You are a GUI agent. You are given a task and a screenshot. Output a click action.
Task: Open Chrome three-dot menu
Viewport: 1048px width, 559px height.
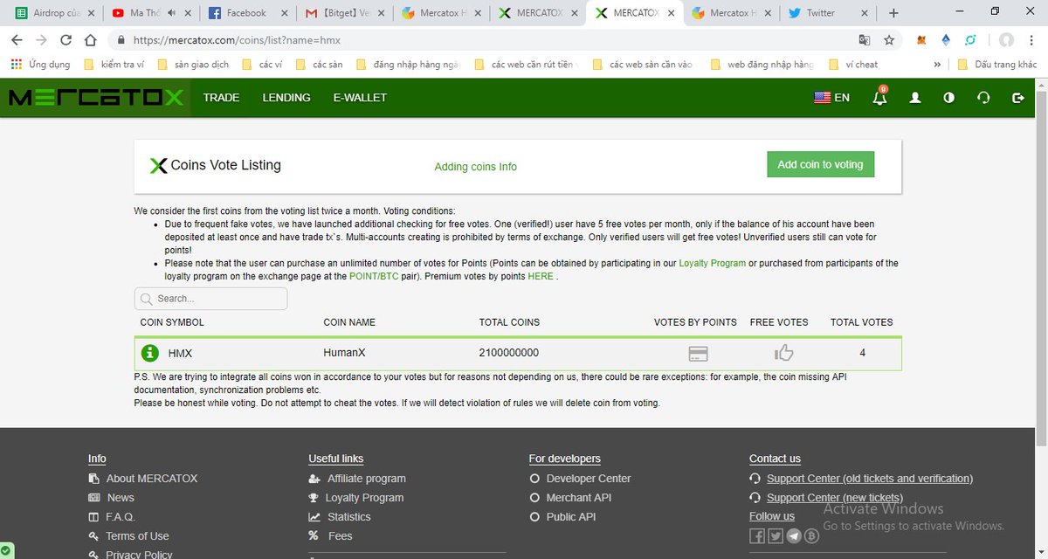point(1032,40)
